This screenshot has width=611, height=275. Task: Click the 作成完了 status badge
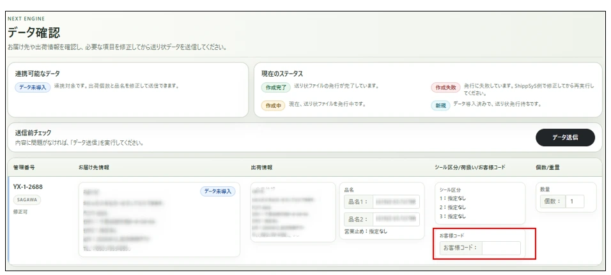tap(276, 87)
